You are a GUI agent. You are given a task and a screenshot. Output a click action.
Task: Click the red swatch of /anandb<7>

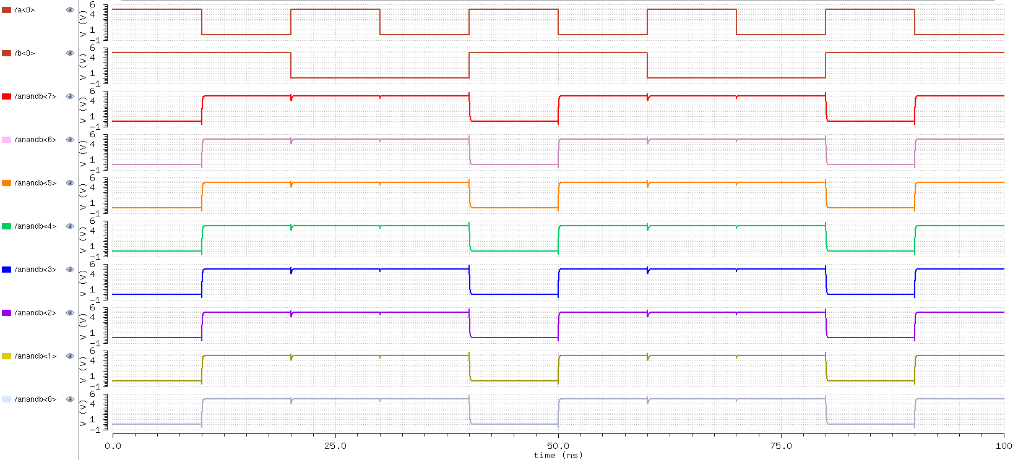[x=7, y=96]
